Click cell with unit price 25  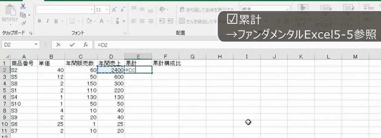(51, 124)
